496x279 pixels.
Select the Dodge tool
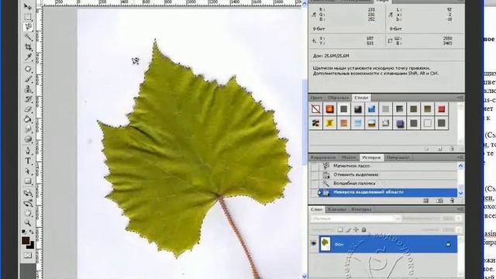28,139
